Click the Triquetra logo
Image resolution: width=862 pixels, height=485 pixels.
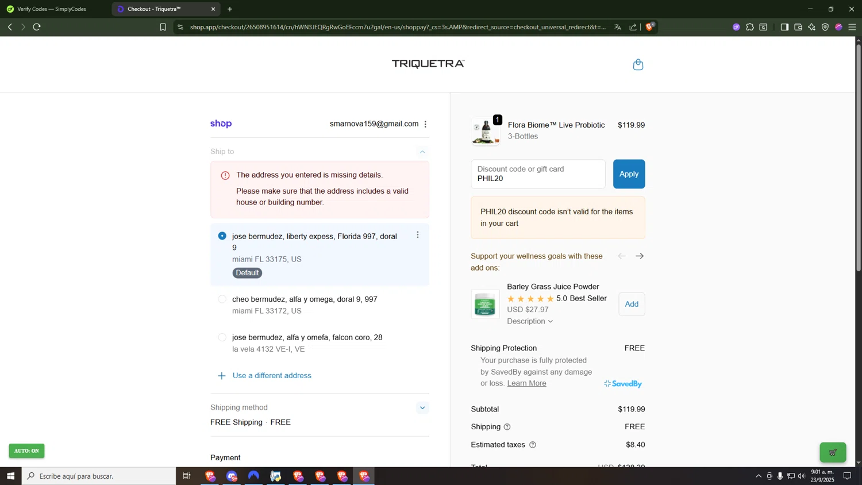point(428,64)
